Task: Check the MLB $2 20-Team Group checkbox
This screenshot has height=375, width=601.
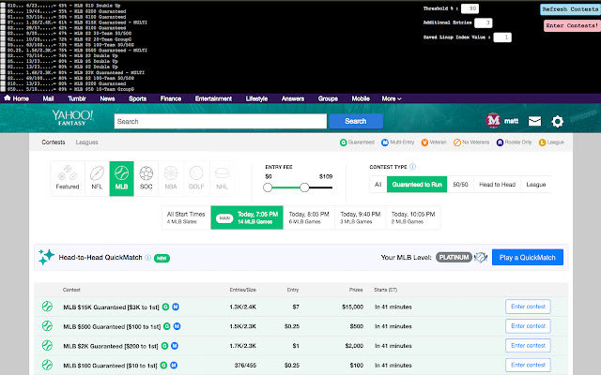Action: pyautogui.click(x=3, y=39)
